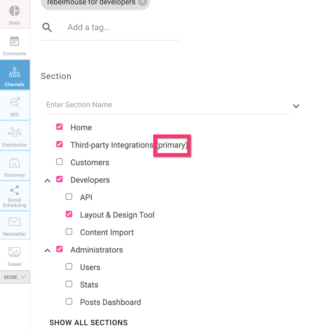Screen dimensions: 311x331
Task: Check the Customers section checkbox
Action: [59, 162]
